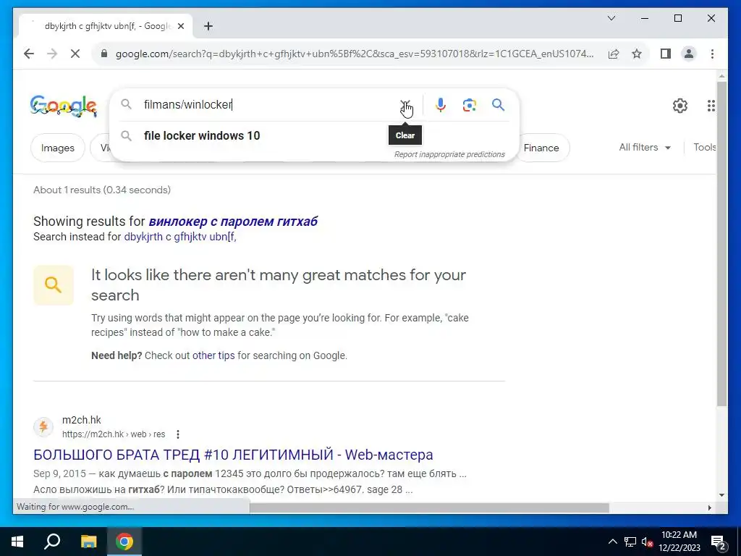Open Windows taskbar search
741x556 pixels.
pyautogui.click(x=52, y=542)
